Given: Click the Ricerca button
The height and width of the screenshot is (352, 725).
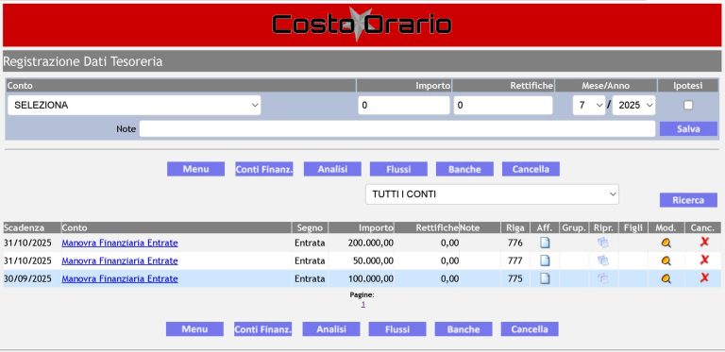Looking at the screenshot, I should (688, 200).
